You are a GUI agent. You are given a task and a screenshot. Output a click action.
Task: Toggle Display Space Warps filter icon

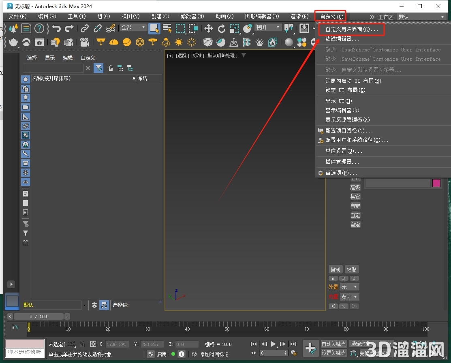[26, 126]
